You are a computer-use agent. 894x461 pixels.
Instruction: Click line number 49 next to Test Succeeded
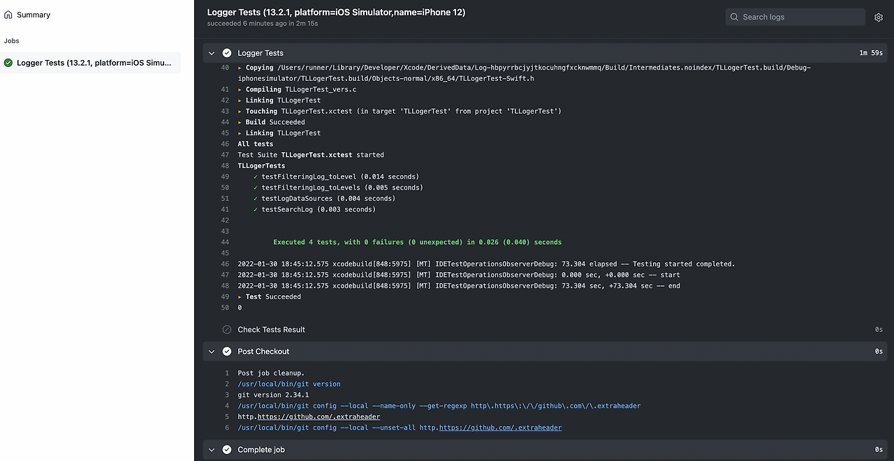click(224, 297)
